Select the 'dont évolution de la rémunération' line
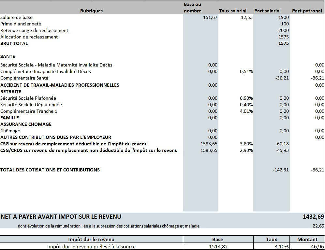 pos(109,226)
